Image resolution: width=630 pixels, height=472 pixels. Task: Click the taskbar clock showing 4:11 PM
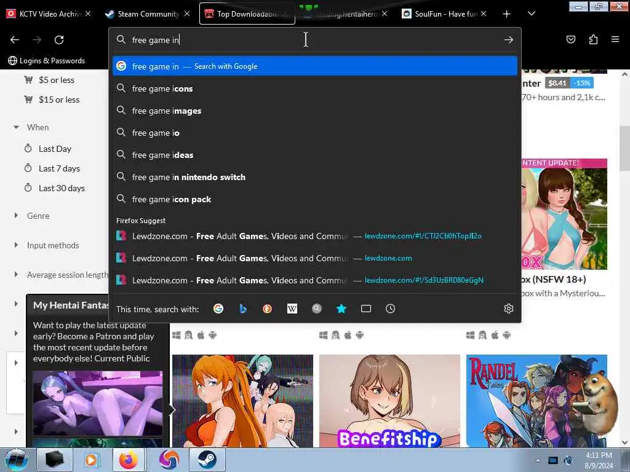click(599, 460)
